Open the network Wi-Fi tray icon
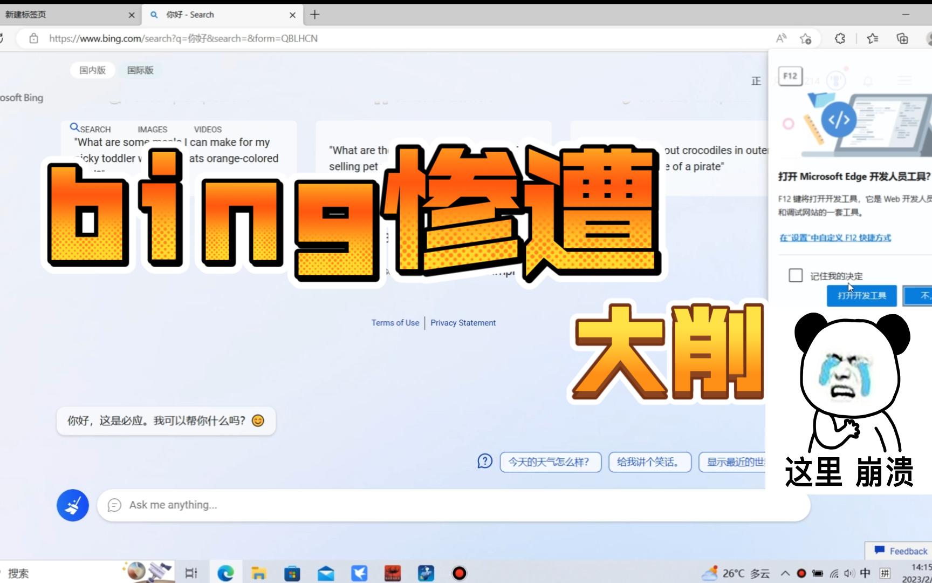Image resolution: width=932 pixels, height=583 pixels. click(x=834, y=573)
